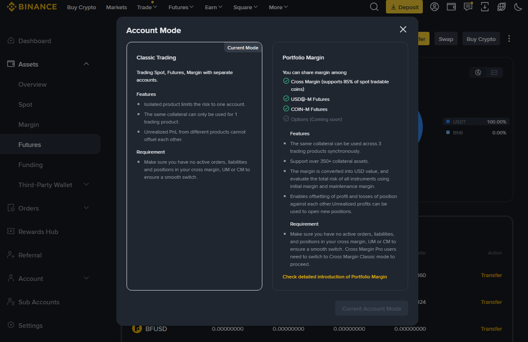Open the Futures dropdown in header
The width and height of the screenshot is (528, 342).
(x=181, y=7)
